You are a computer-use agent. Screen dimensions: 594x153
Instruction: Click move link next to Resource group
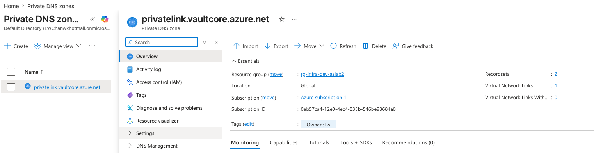[x=276, y=74]
